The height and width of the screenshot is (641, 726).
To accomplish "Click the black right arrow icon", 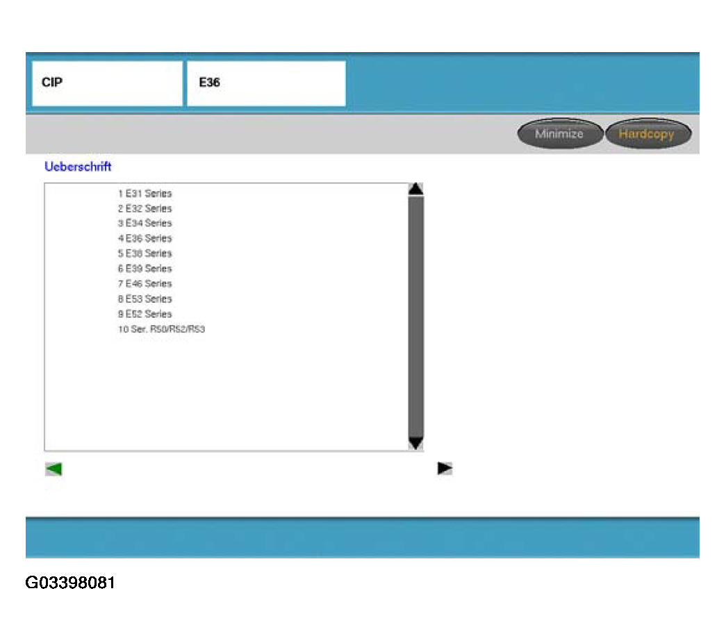I will pyautogui.click(x=445, y=469).
